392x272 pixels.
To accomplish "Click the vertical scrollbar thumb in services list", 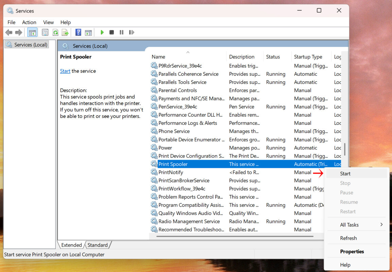I will pos(345,149).
